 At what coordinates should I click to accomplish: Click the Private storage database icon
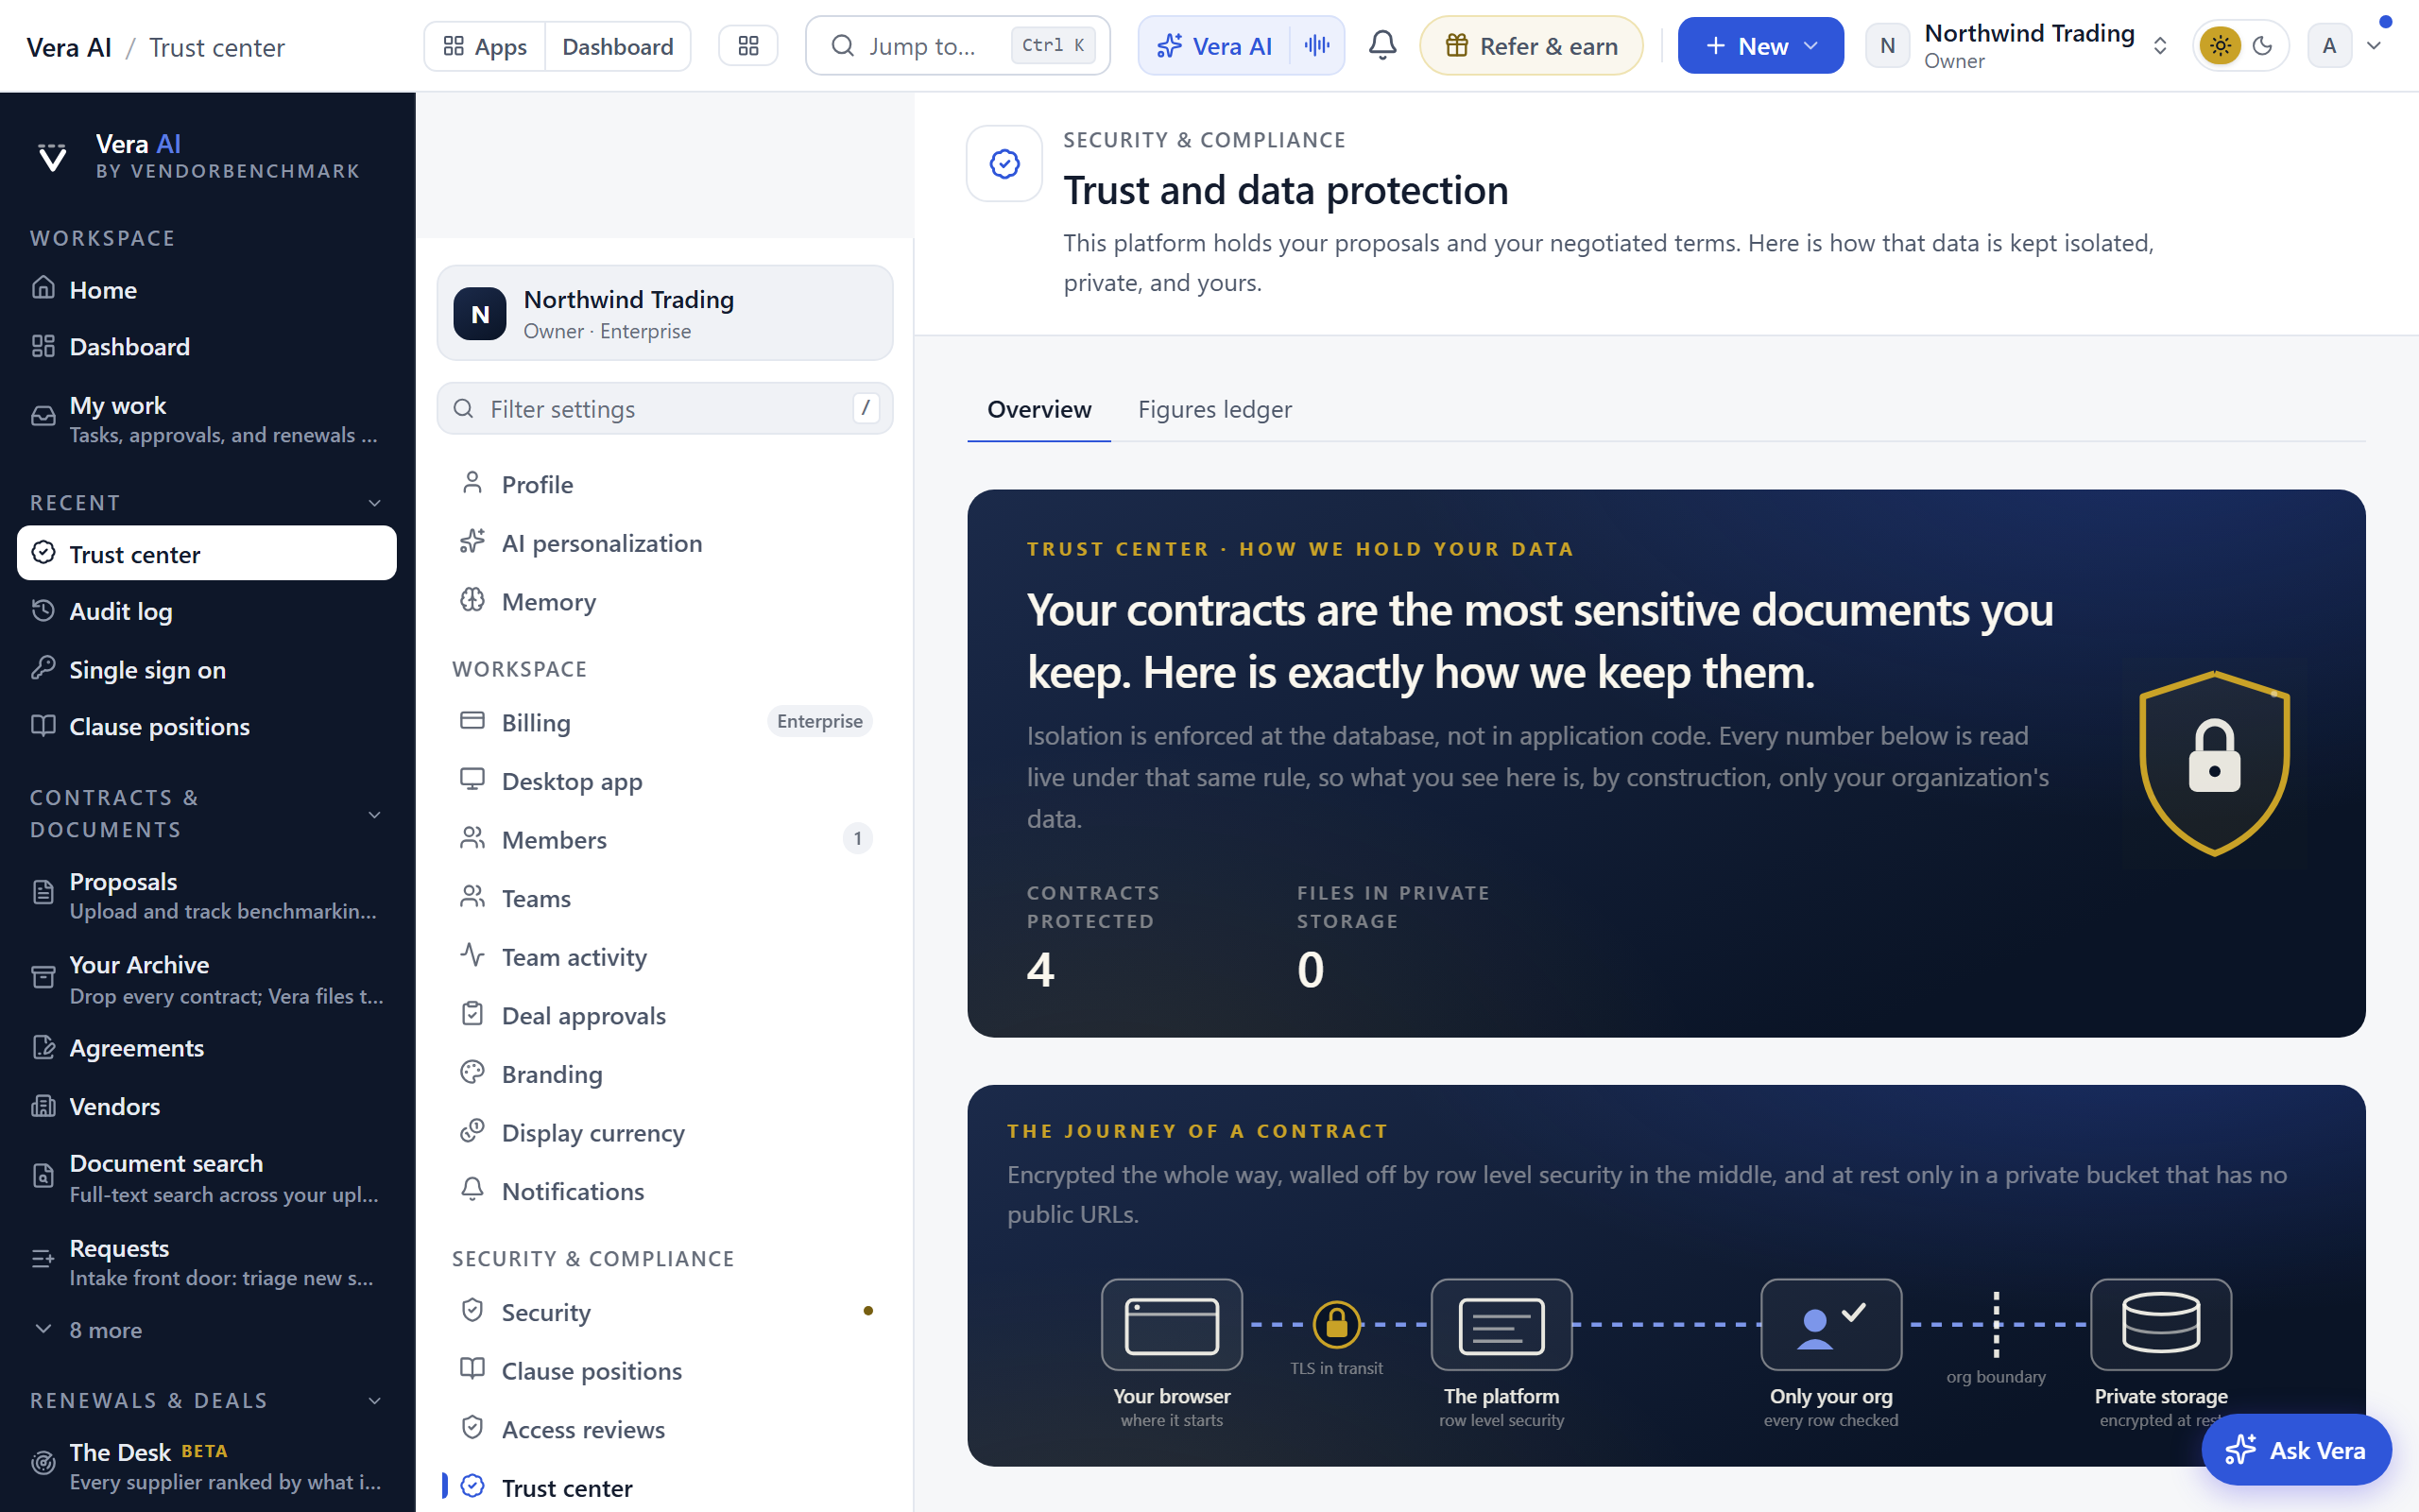click(x=2160, y=1324)
